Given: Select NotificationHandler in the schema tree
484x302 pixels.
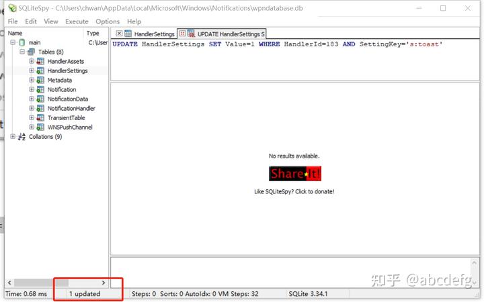Looking at the screenshot, I should 71,108.
